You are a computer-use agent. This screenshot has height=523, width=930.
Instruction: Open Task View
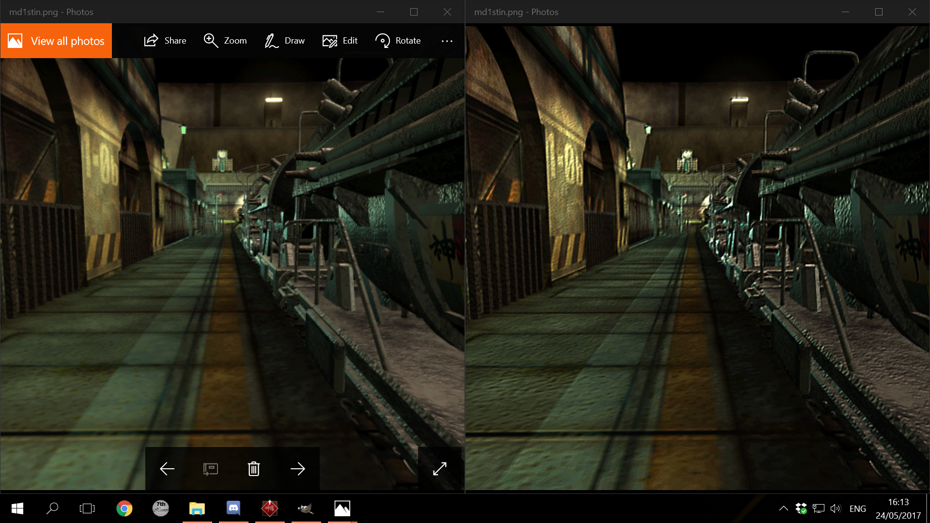[x=87, y=508]
